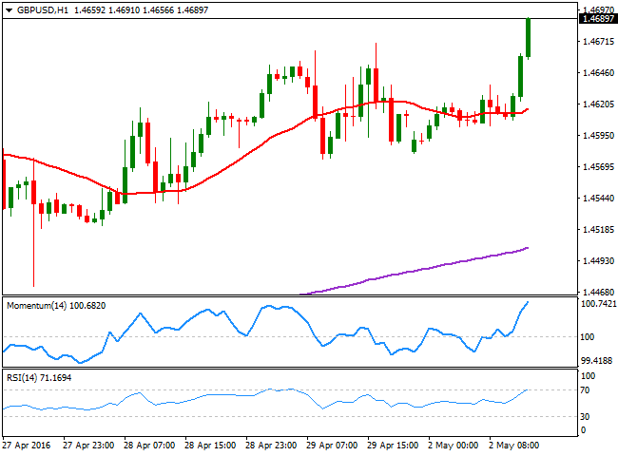Select the Momentum(14) 100.6820 indicator label

(x=56, y=306)
